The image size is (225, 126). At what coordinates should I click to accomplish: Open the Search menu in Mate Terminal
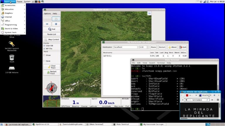152,63
